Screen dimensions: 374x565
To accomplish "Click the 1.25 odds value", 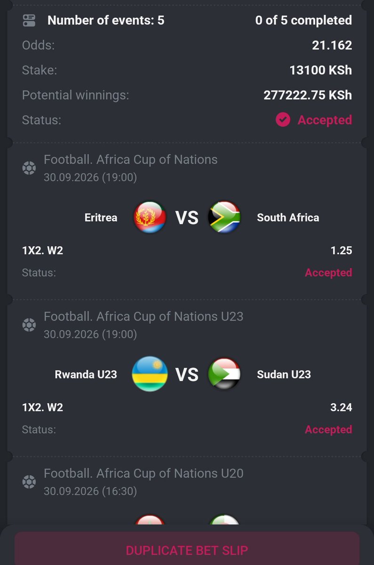I will (x=342, y=250).
